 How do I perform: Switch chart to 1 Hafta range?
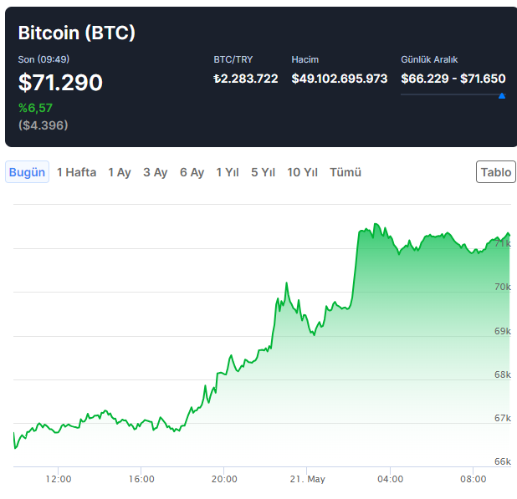[76, 172]
